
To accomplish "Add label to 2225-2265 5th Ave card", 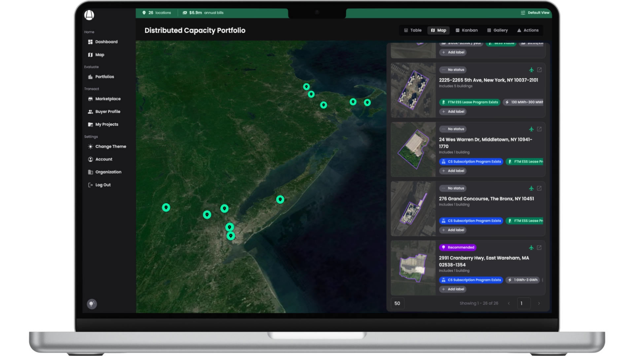I will [x=453, y=112].
